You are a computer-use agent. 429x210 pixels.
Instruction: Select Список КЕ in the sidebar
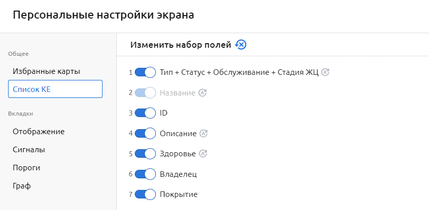(55, 89)
